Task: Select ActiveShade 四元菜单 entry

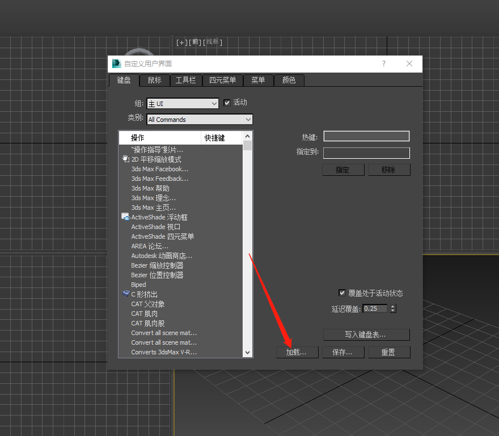Action: [163, 236]
